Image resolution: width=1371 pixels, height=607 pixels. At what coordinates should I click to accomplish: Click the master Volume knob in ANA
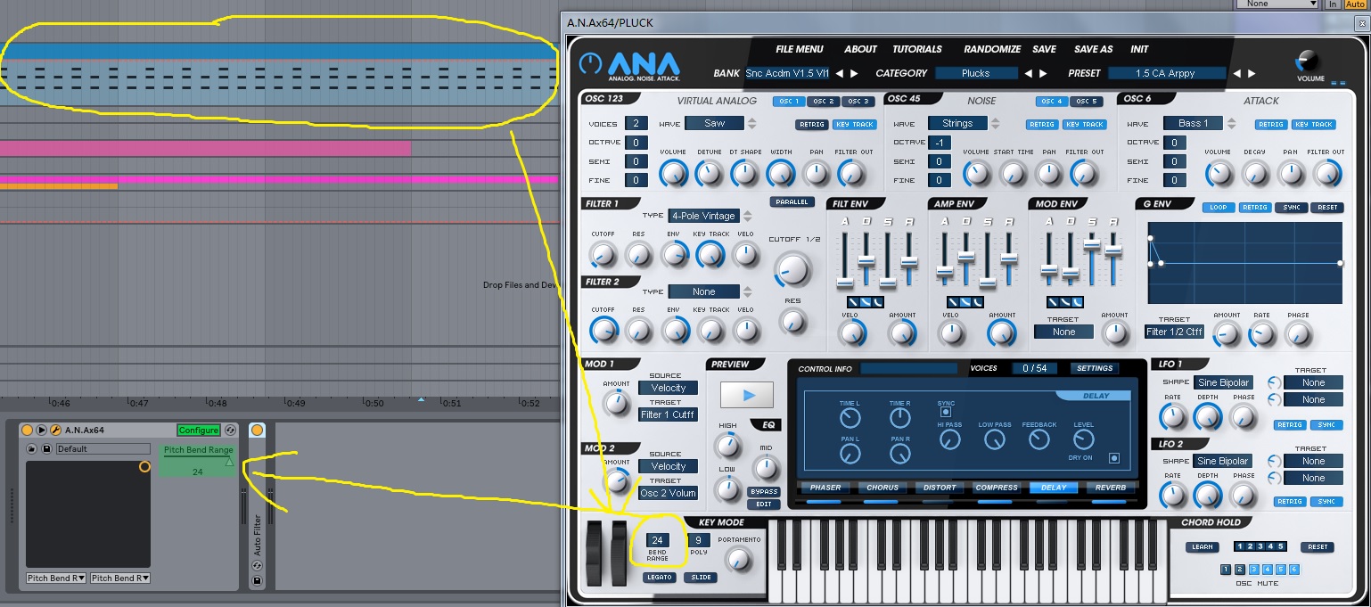(x=1307, y=61)
